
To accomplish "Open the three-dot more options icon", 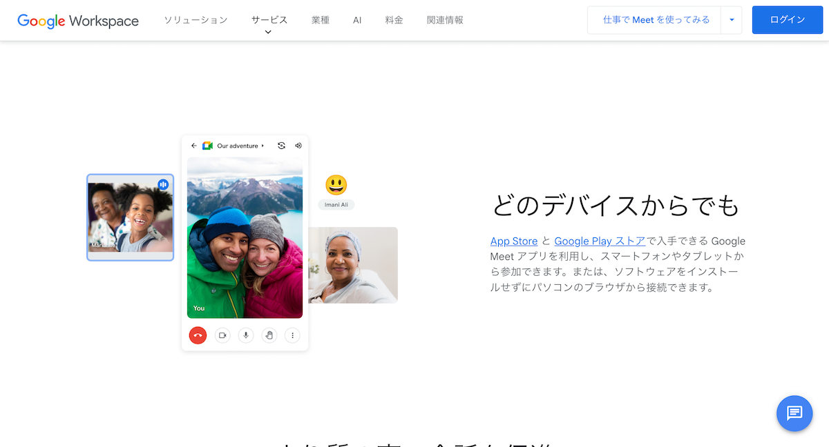I will click(293, 335).
